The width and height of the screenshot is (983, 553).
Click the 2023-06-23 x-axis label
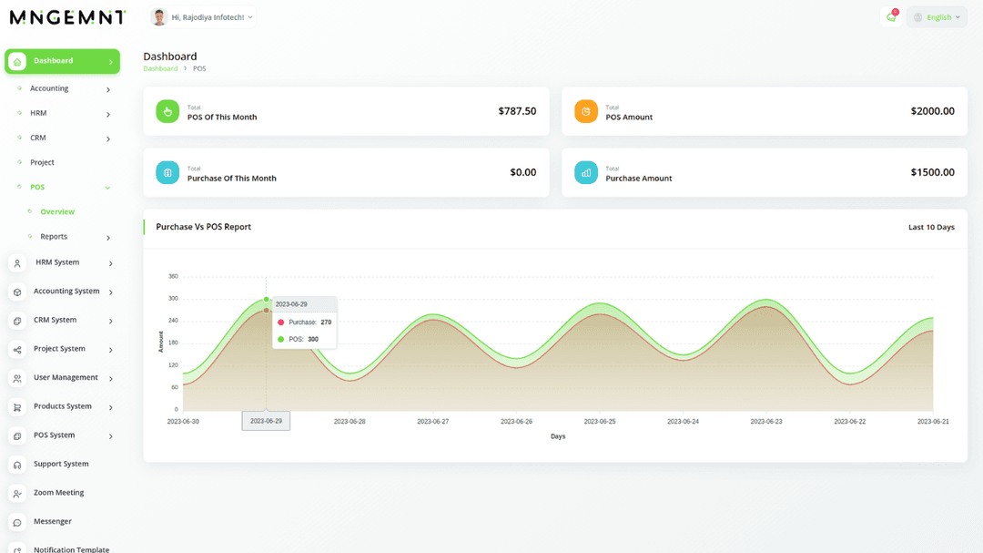(766, 421)
